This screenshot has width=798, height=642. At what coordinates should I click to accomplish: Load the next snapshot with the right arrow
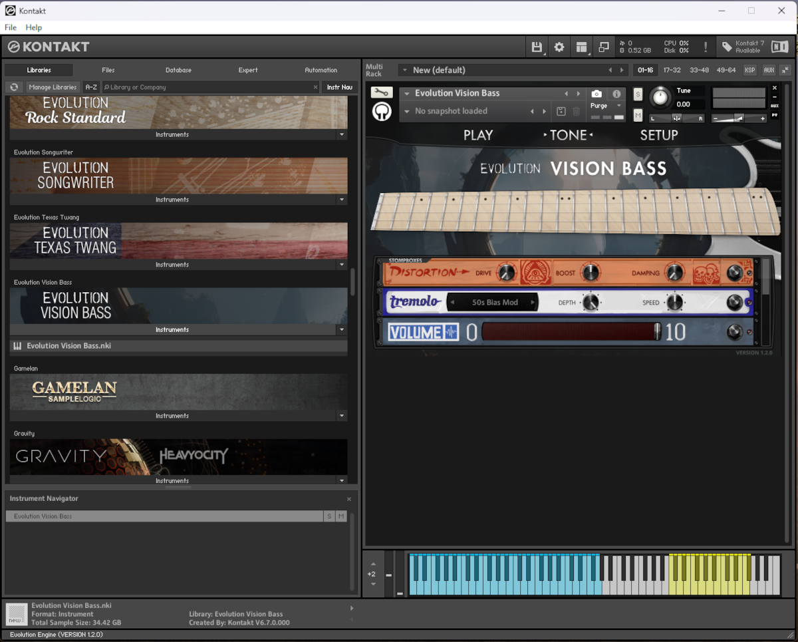[545, 111]
